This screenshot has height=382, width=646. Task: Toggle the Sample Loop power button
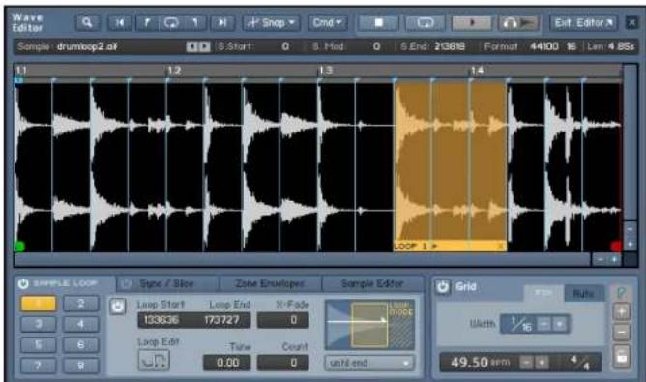pyautogui.click(x=23, y=283)
